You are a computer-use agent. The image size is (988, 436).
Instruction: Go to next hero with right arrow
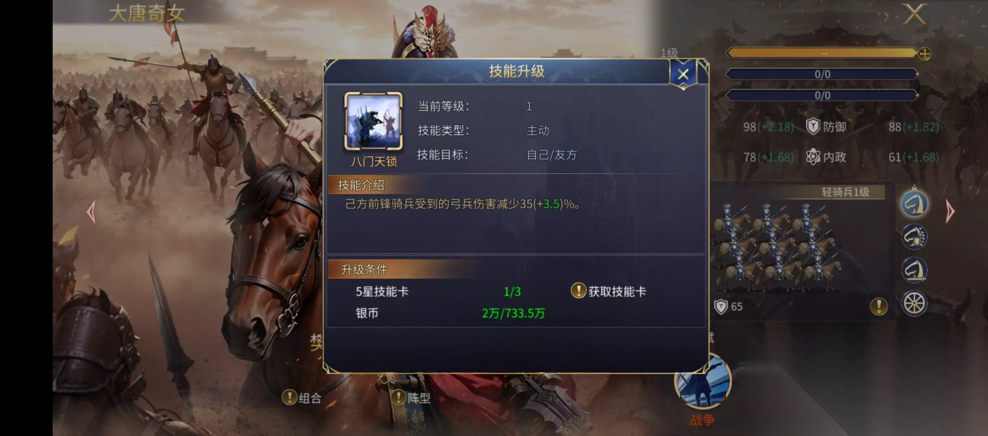pyautogui.click(x=950, y=211)
